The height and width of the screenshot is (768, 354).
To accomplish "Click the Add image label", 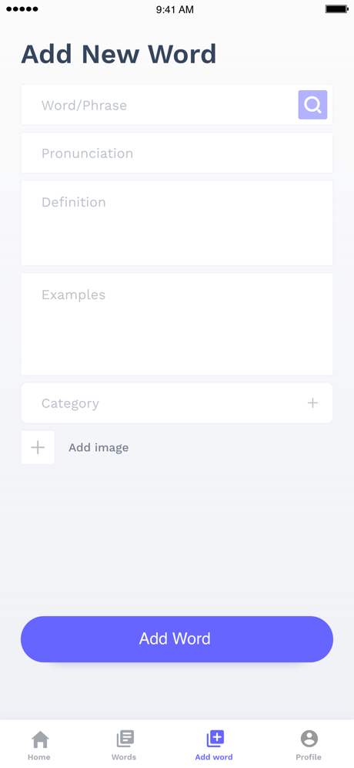I will 99,448.
